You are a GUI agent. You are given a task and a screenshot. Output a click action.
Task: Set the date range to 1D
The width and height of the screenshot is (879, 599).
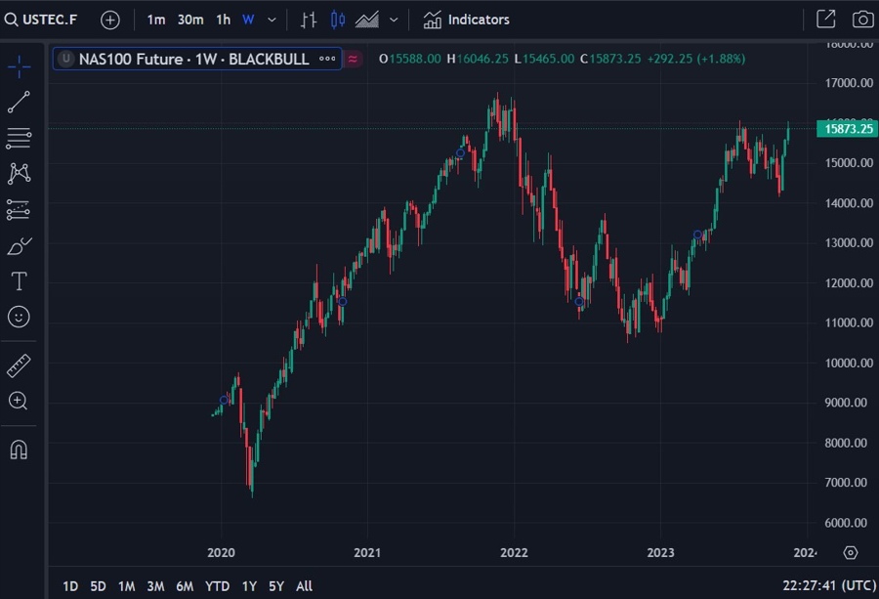70,586
